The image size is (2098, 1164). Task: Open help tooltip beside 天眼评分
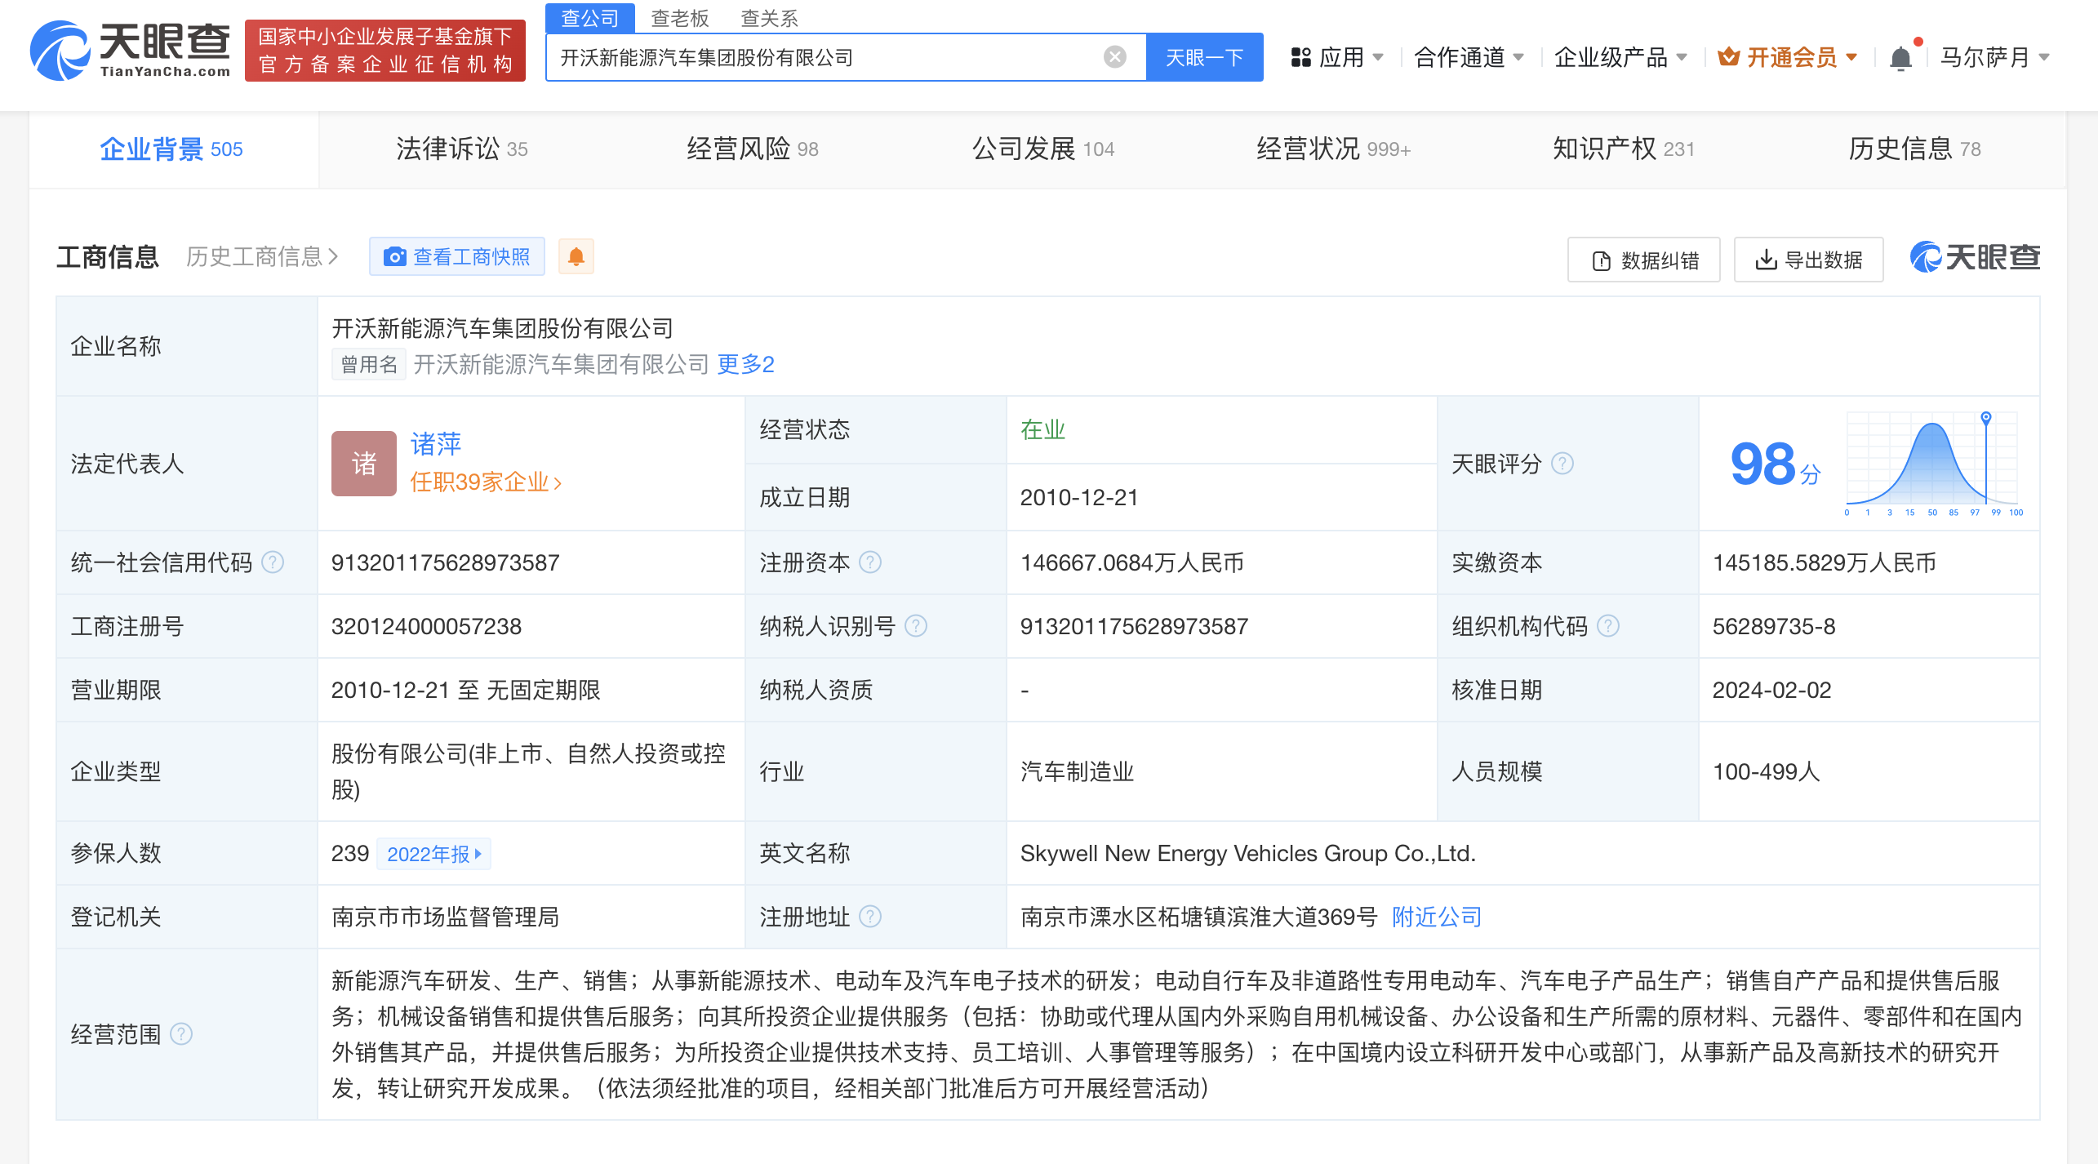[1563, 464]
